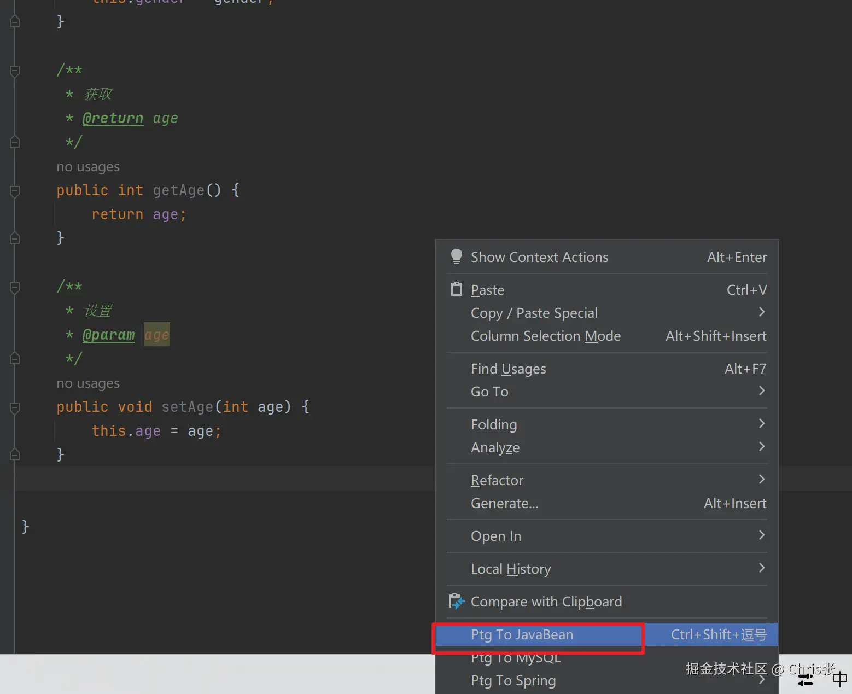Image resolution: width=852 pixels, height=694 pixels.
Task: Click fold end marker after setAge closing brace
Action: pyautogui.click(x=15, y=454)
